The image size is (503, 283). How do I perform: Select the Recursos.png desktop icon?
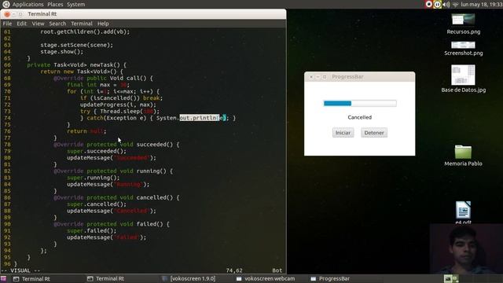pos(463,24)
